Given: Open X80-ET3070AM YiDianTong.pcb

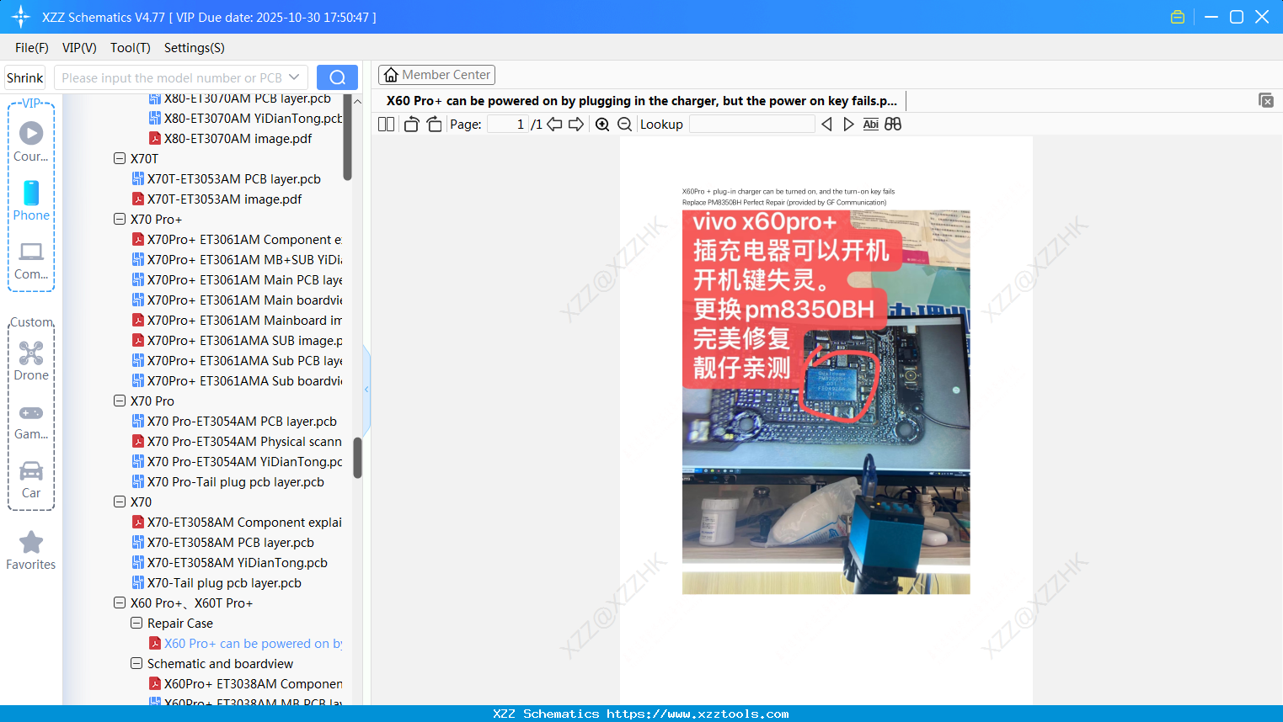Looking at the screenshot, I should 245,118.
